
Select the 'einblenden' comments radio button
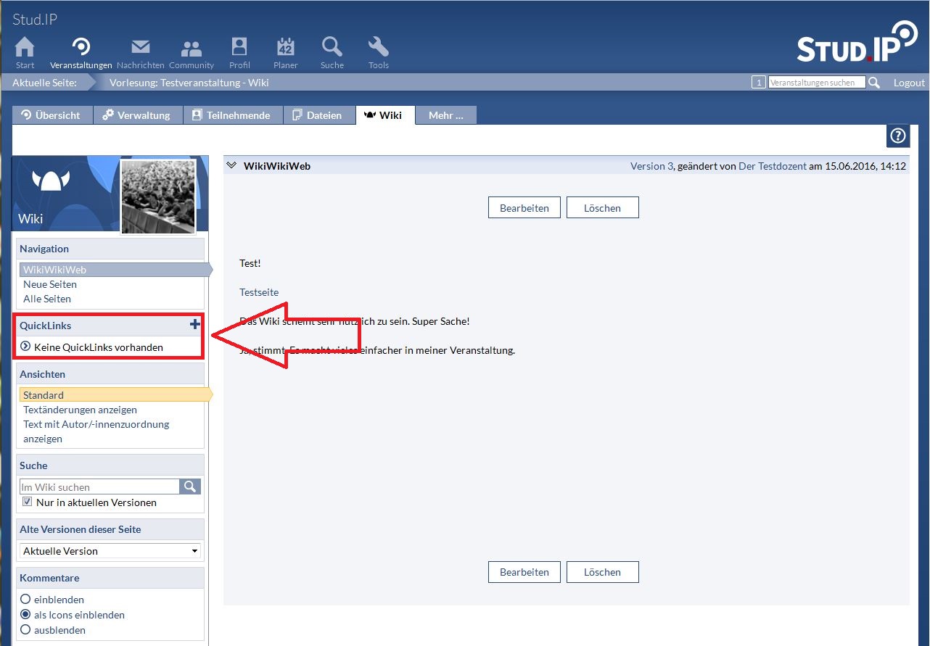coord(25,600)
